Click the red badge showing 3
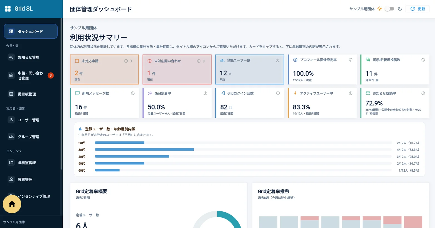 click(50, 75)
